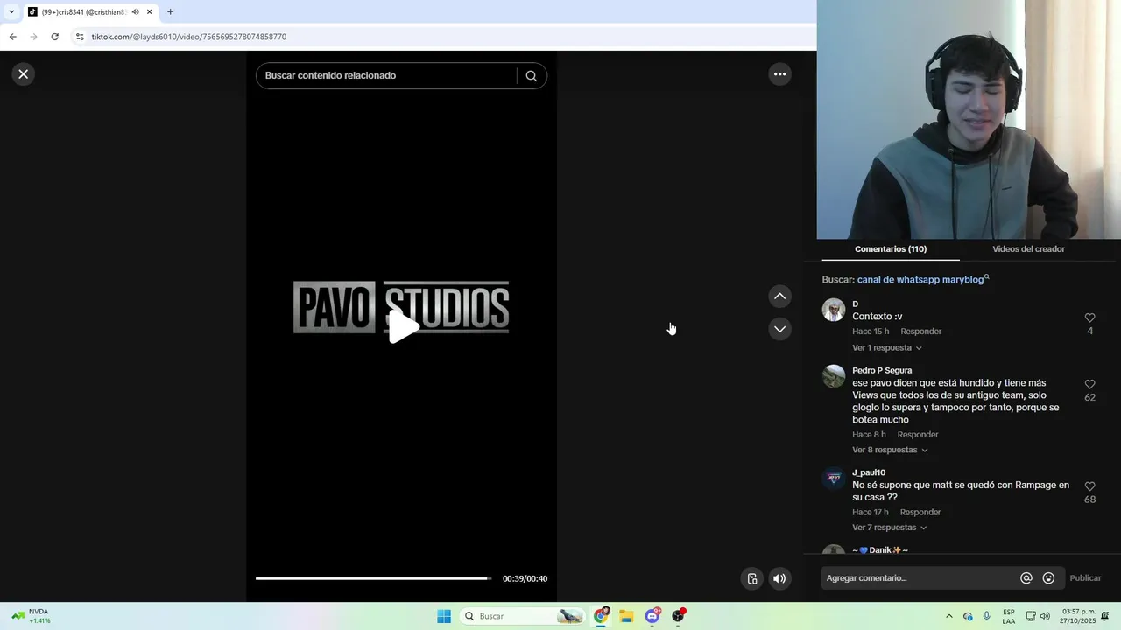This screenshot has width=1121, height=630.
Task: Go to next video with down arrow
Action: tap(779, 329)
